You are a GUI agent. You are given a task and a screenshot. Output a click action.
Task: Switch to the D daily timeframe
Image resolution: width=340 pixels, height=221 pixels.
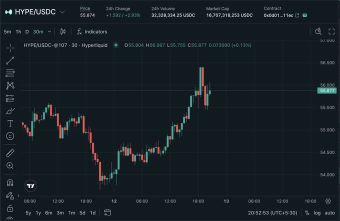pos(27,31)
